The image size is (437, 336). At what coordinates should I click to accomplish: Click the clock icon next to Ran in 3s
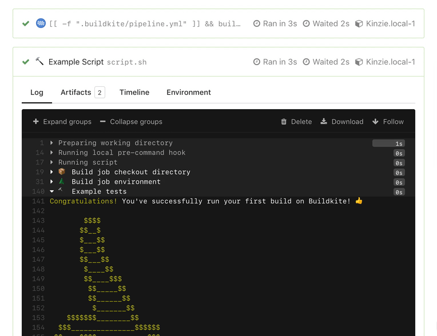tap(257, 62)
